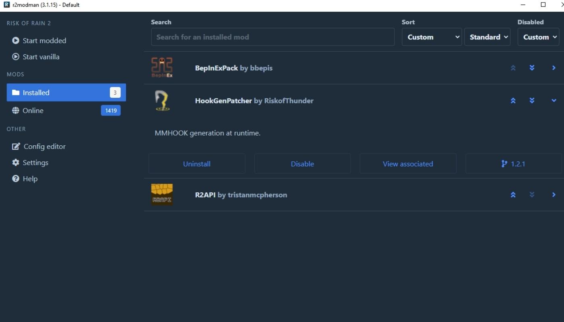Screen dimensions: 564x322
Task: Open the Online mods section
Action: click(66, 110)
